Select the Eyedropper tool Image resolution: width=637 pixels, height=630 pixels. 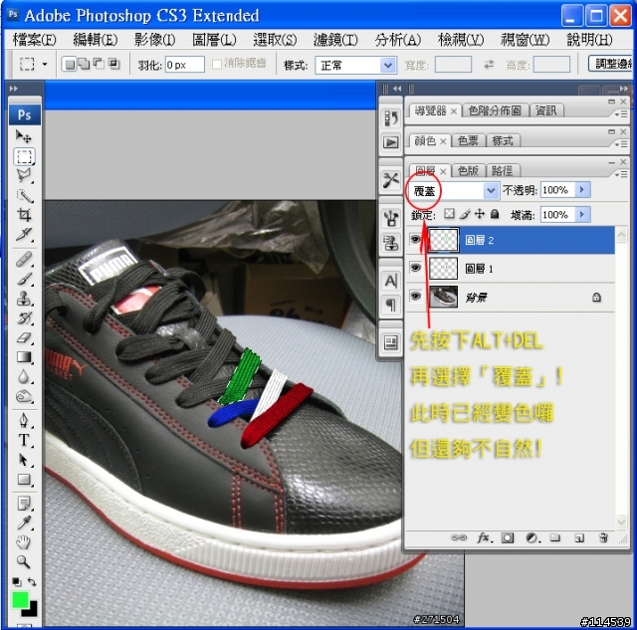click(24, 523)
